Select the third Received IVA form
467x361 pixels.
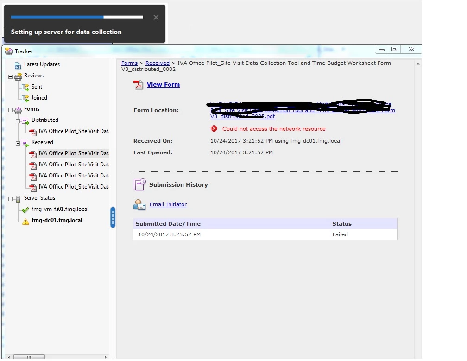74,176
